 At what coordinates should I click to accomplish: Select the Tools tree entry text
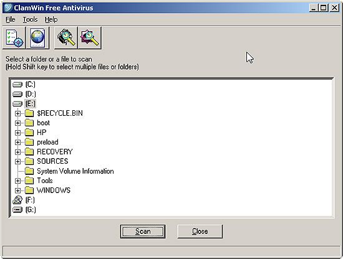[45, 181]
